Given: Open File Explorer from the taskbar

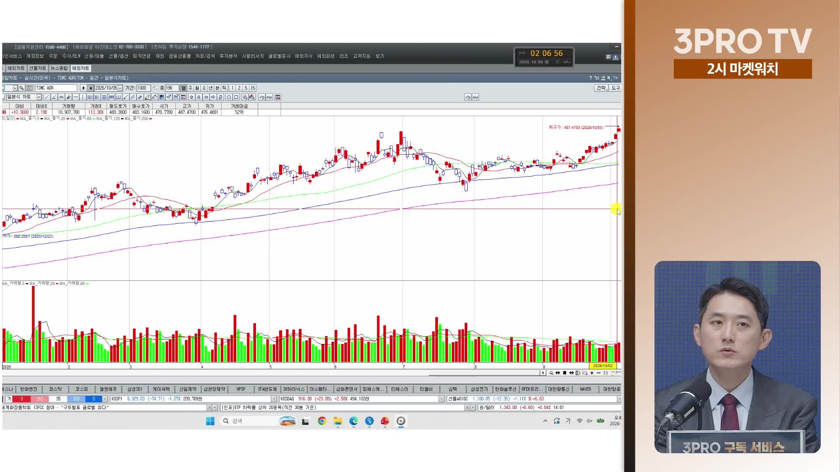Looking at the screenshot, I should 338,421.
